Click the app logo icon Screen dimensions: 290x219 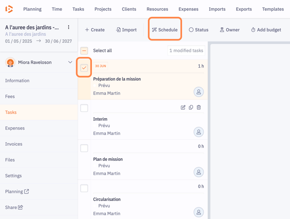pyautogui.click(x=9, y=9)
